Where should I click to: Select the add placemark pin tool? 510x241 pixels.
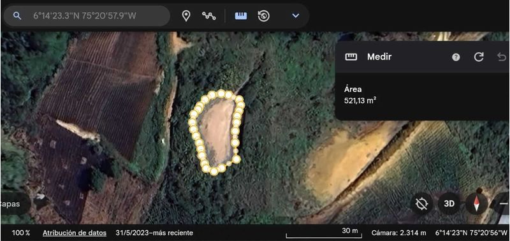(x=186, y=15)
